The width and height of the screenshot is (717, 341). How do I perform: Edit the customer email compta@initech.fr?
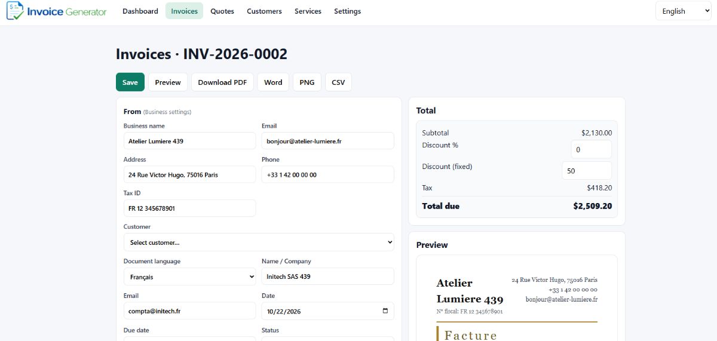tap(189, 311)
